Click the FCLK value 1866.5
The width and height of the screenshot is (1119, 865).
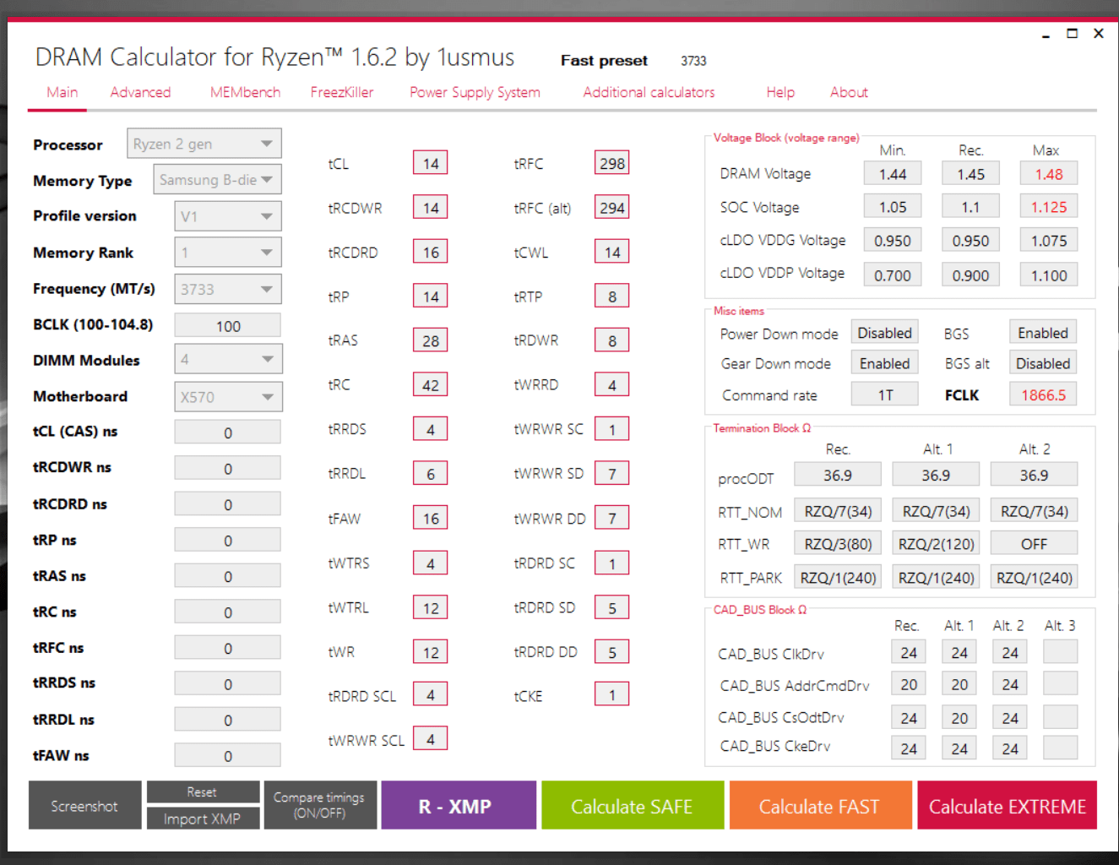click(1043, 394)
